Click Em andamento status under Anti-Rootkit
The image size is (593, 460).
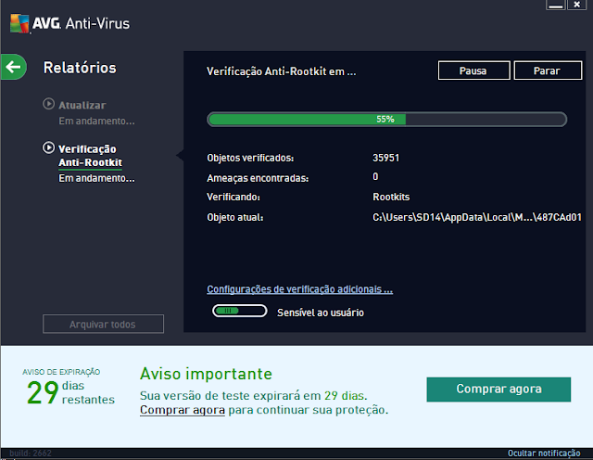coord(96,178)
